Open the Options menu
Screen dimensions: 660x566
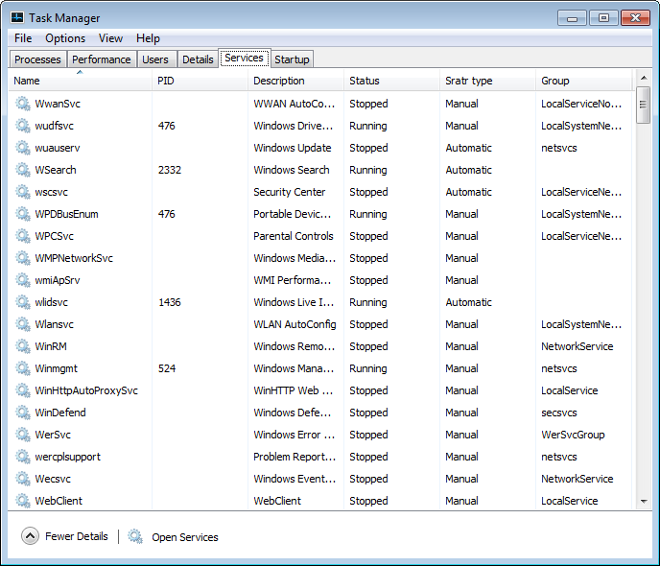click(x=65, y=38)
